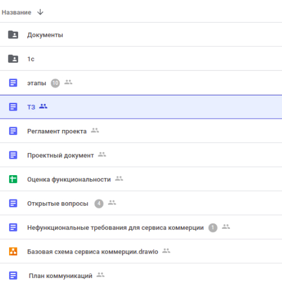Click the Документы shared folder icon
The width and height of the screenshot is (282, 287).
pyautogui.click(x=13, y=34)
